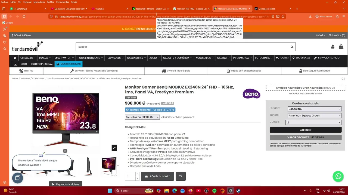Open Mundo Samsung button
This screenshot has width=348, height=195.
[69, 64]
